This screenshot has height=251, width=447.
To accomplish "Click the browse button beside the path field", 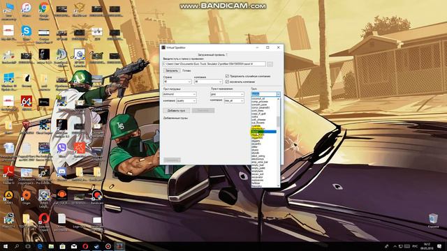I will tap(270, 64).
